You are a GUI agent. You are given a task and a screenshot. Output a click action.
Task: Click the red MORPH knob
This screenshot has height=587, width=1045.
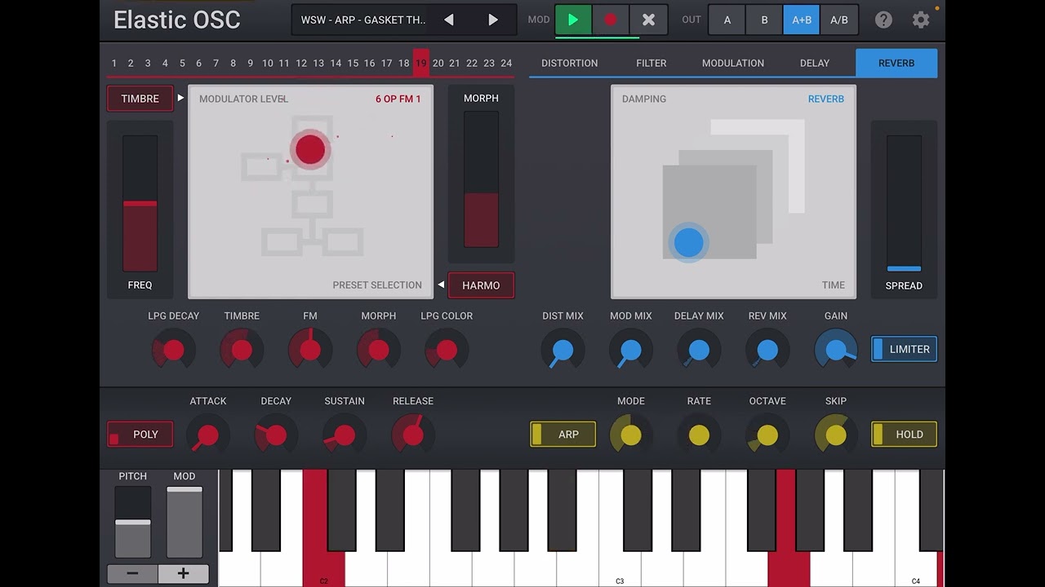point(378,351)
